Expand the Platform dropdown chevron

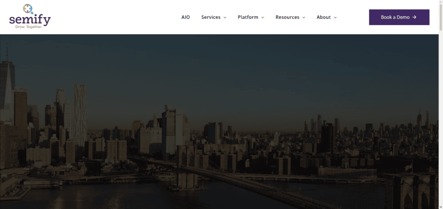click(263, 17)
